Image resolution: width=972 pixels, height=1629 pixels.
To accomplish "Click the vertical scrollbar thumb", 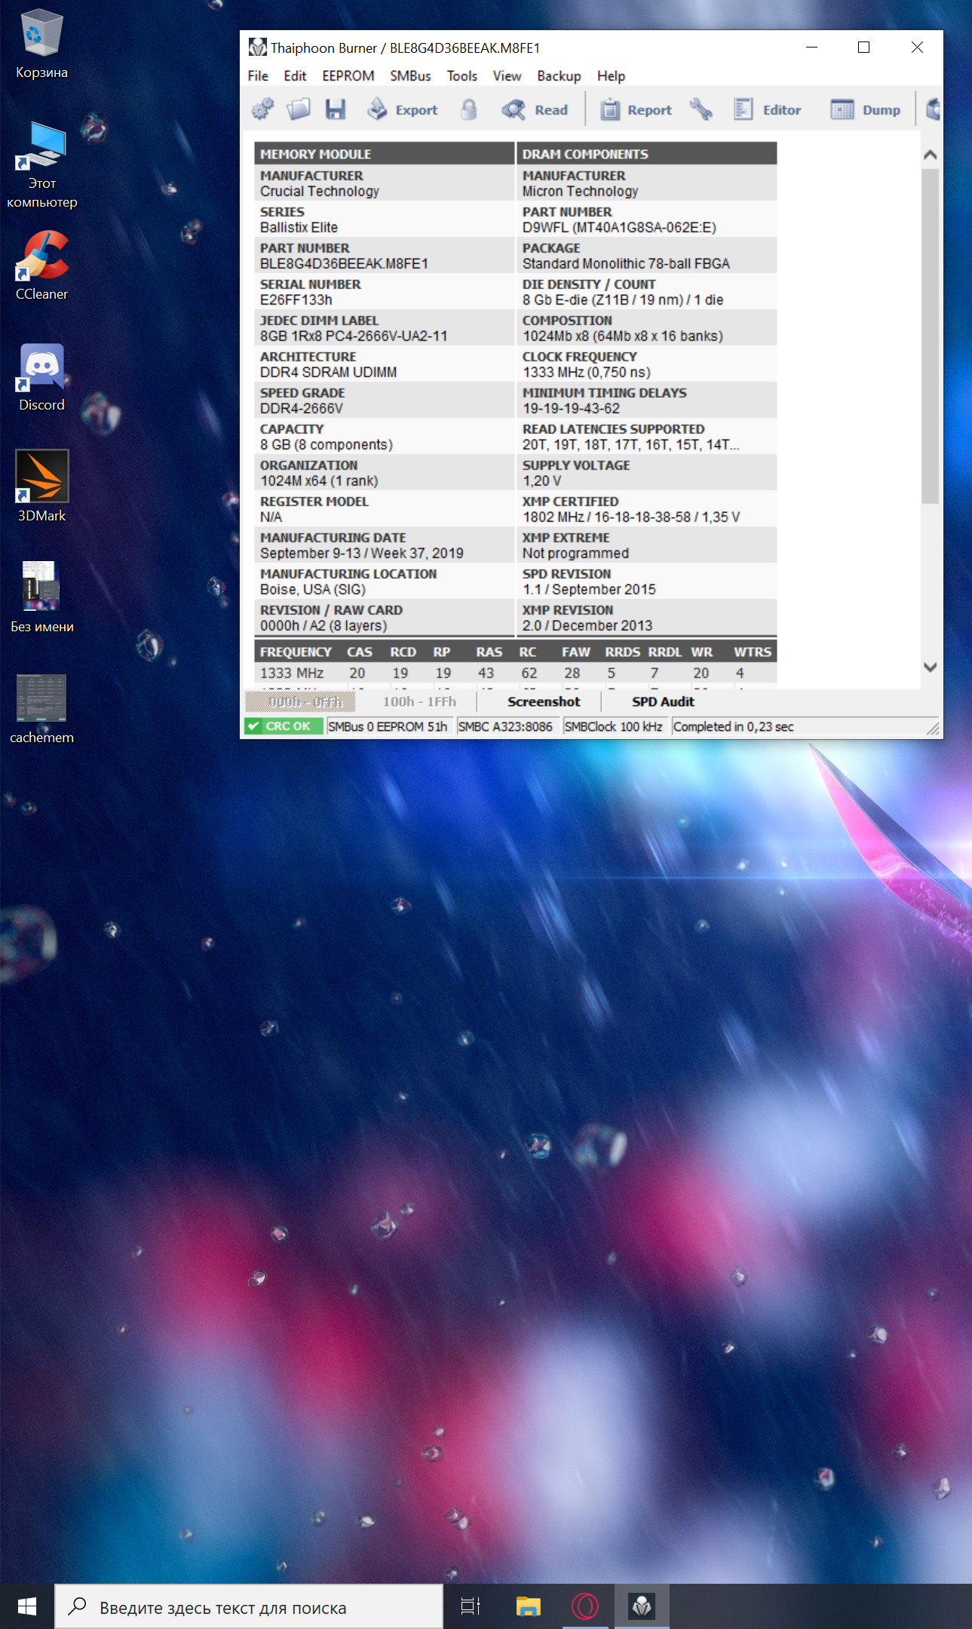I will coord(931,336).
